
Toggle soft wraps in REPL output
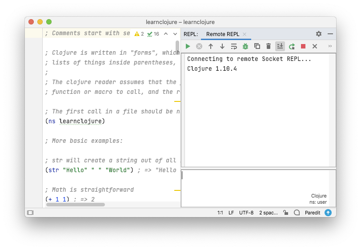234,46
